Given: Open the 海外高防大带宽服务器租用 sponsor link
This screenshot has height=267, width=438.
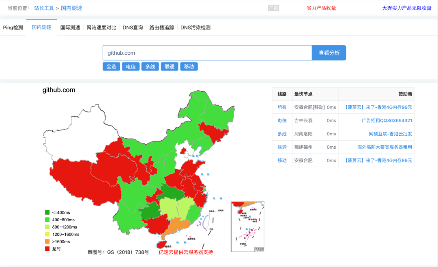Looking at the screenshot, I should tap(384, 147).
